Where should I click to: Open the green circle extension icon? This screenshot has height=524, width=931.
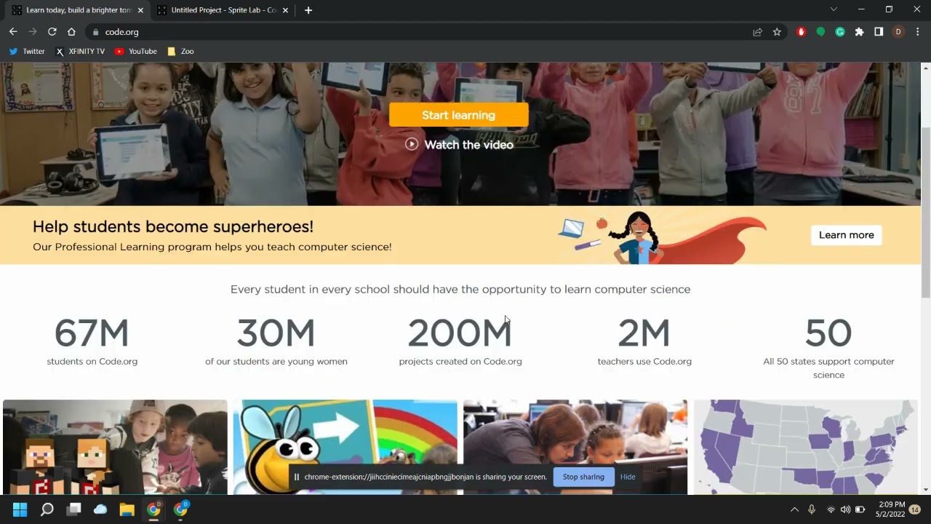820,32
